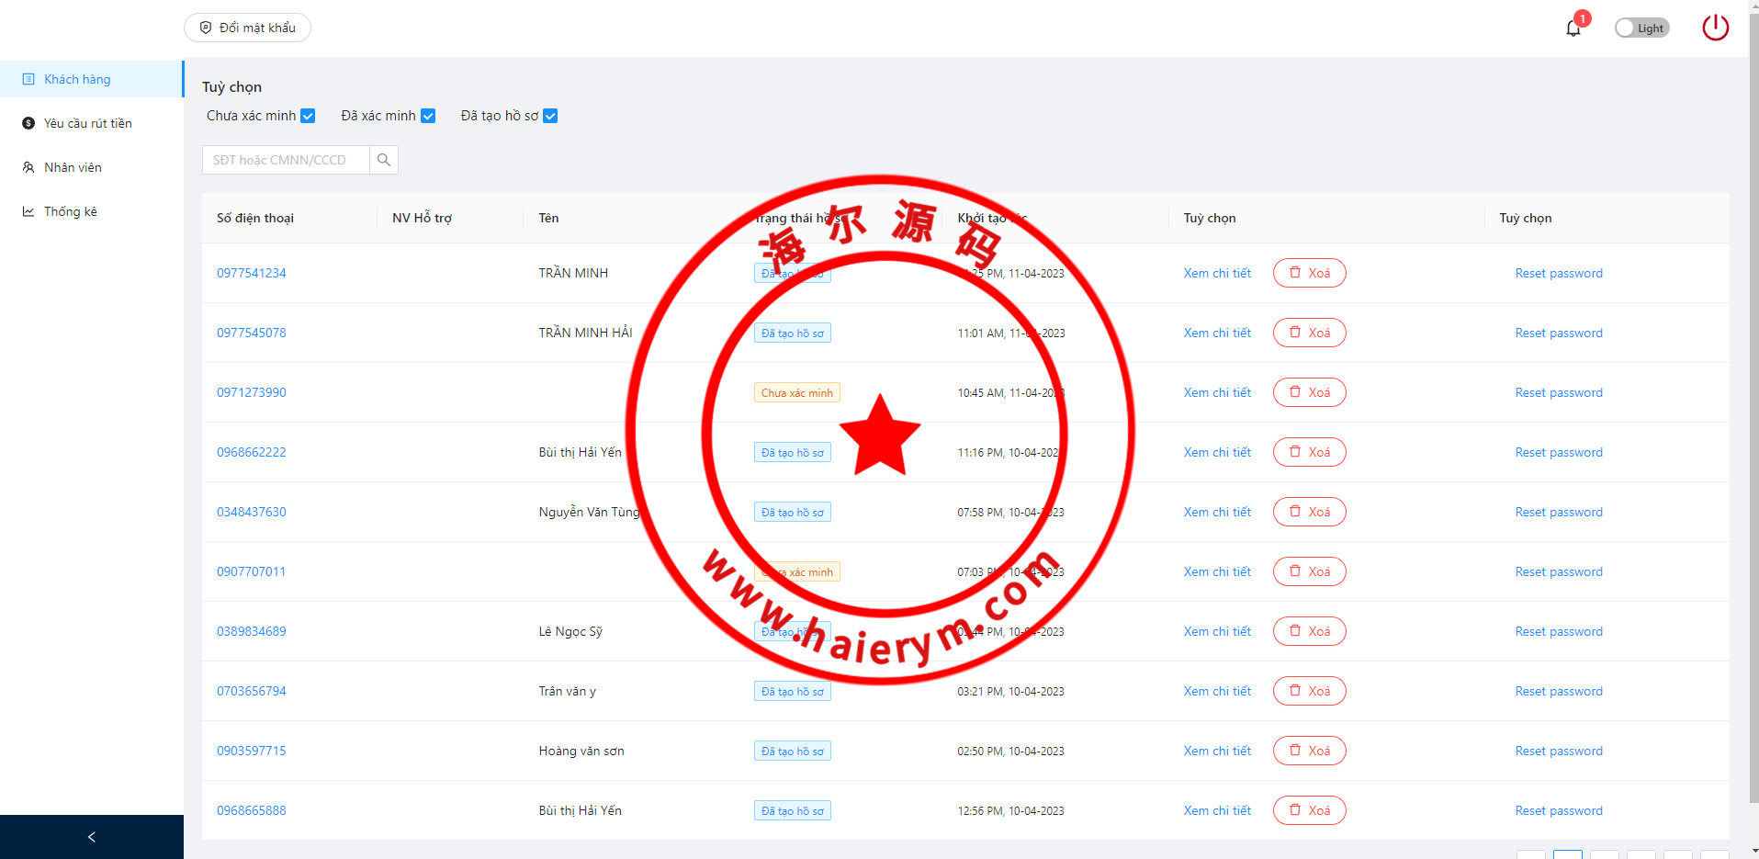
Task: Click the NV Hỗ trợ column header
Action: (422, 218)
